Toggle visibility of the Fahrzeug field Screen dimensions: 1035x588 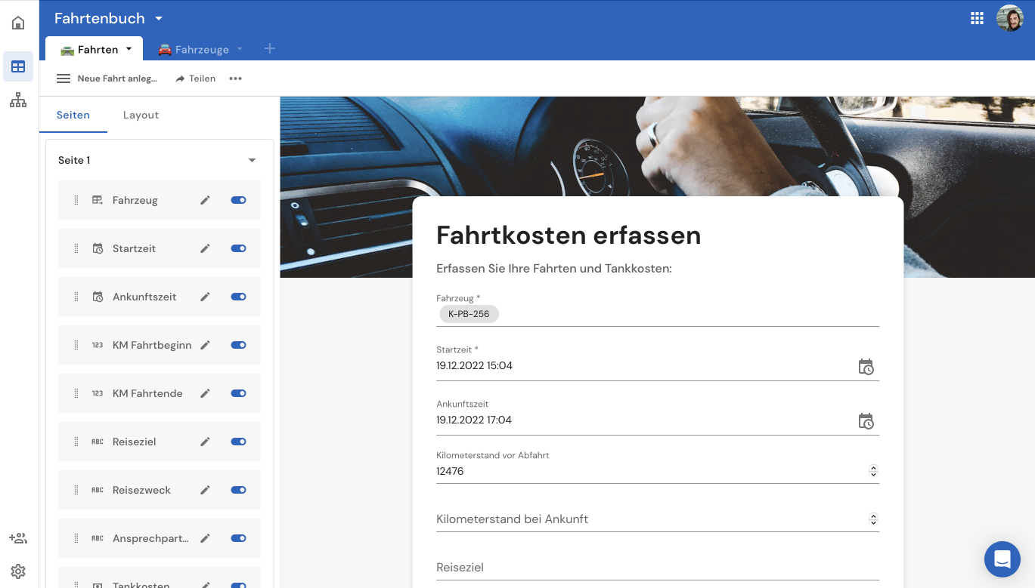click(x=238, y=200)
